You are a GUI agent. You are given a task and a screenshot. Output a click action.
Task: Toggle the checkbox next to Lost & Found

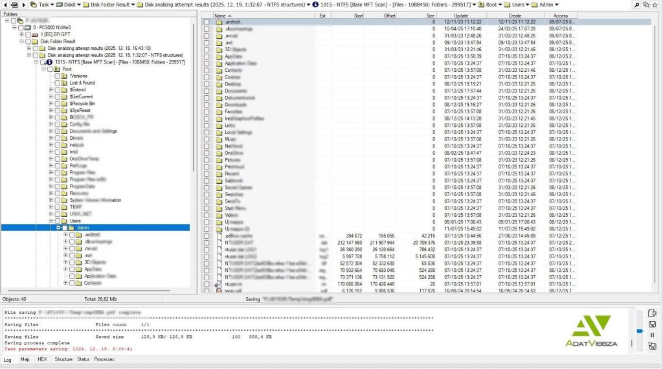pyautogui.click(x=58, y=83)
